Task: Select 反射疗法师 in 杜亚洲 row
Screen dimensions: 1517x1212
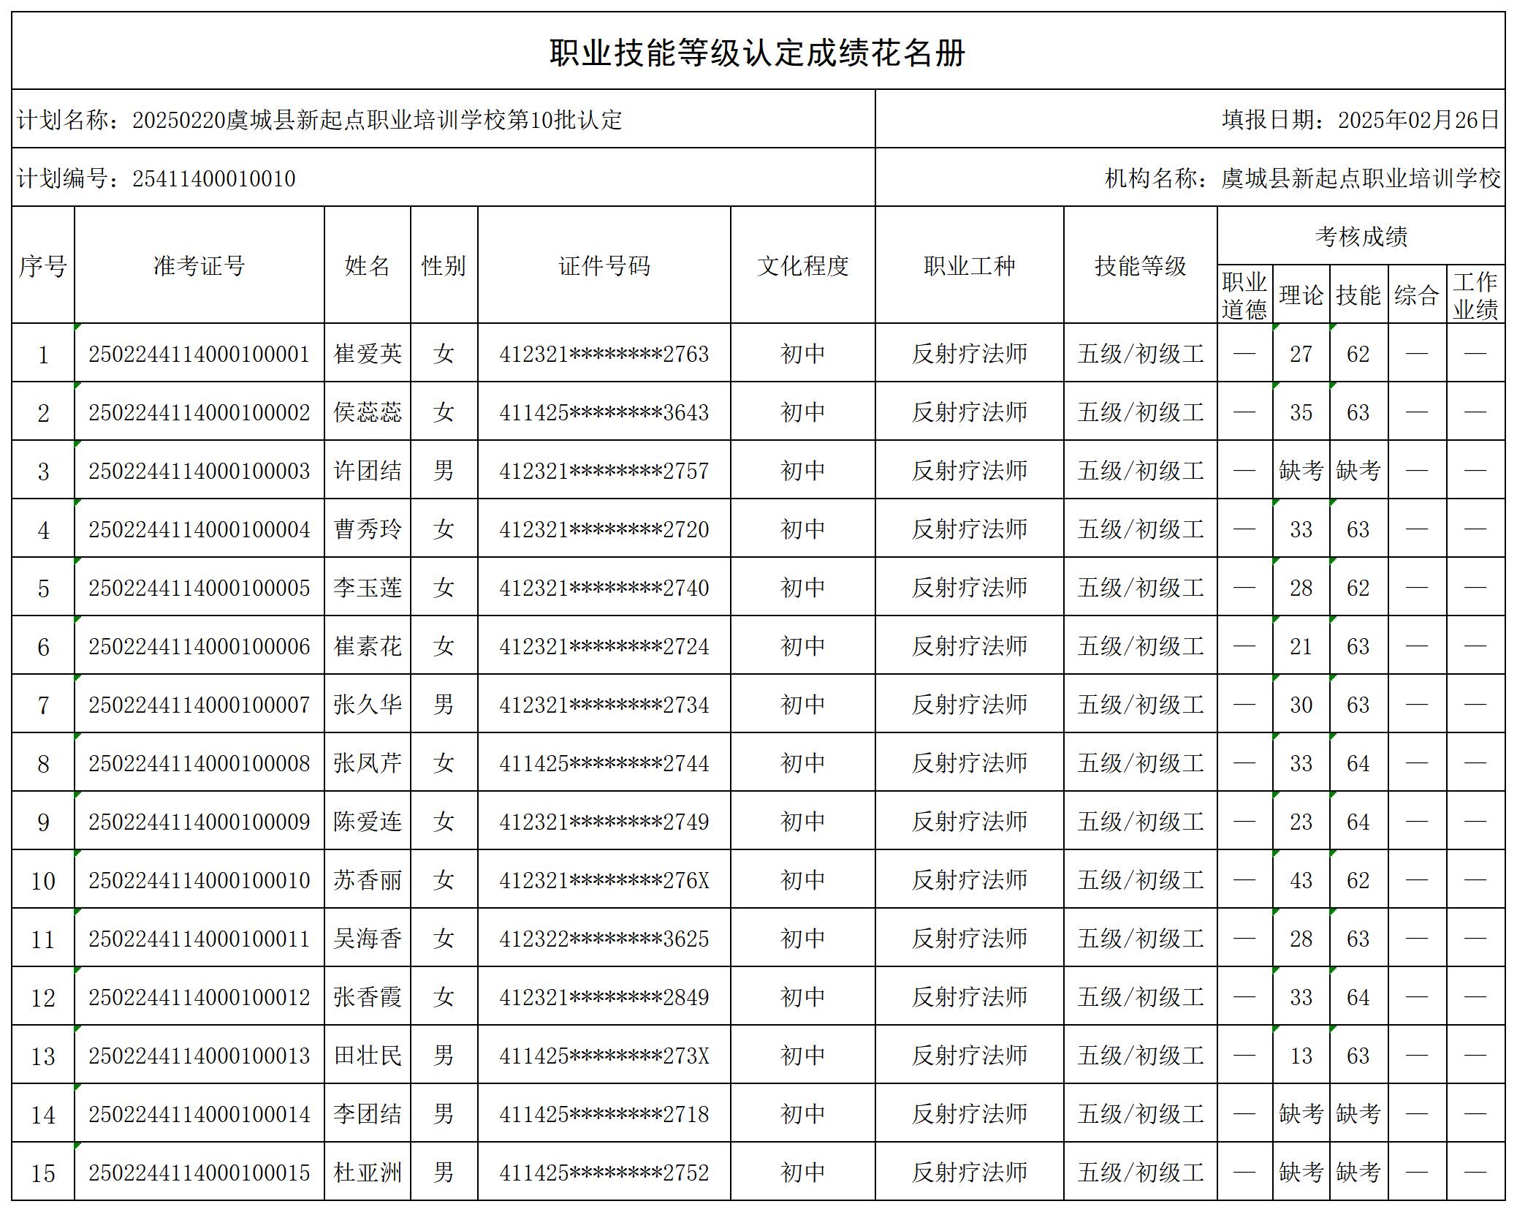Action: (970, 1173)
